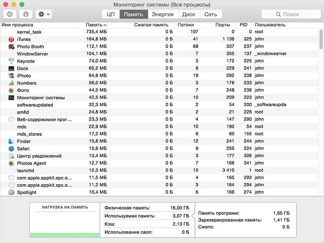This screenshot has width=324, height=243.
Task: Select the launchd process row
Action: (159, 171)
